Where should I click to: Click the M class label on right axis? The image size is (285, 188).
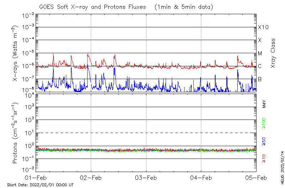[260, 53]
